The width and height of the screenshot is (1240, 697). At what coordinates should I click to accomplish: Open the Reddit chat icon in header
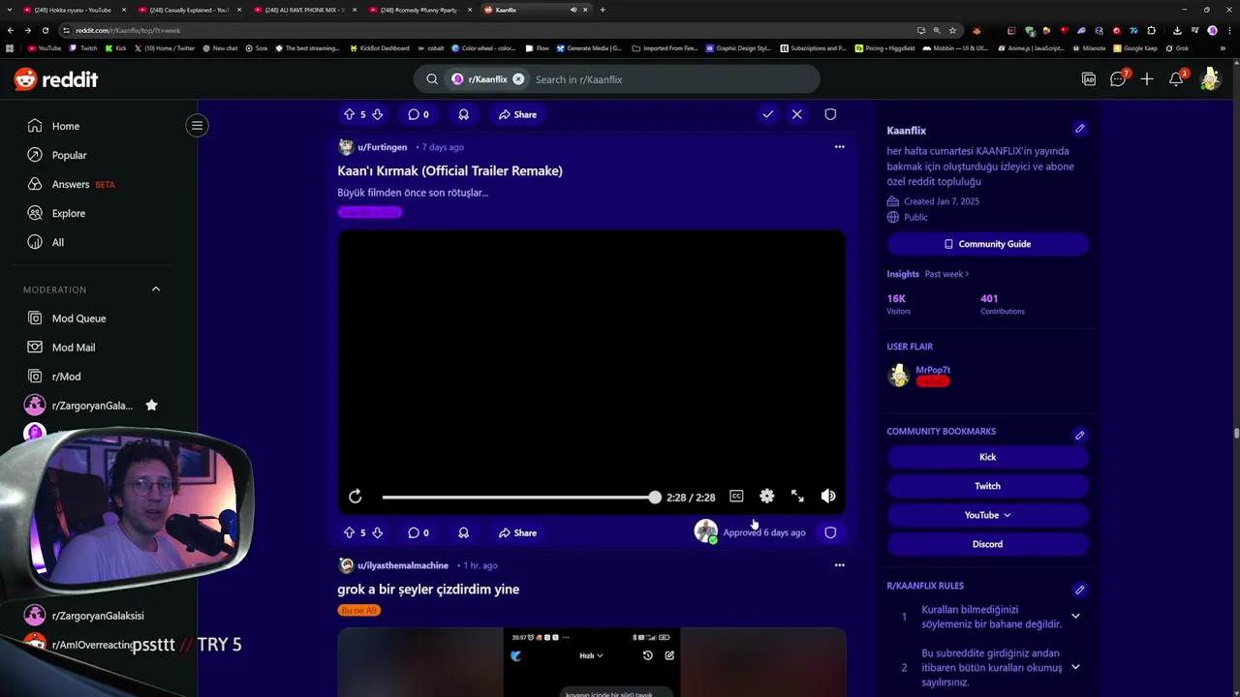coord(1118,79)
